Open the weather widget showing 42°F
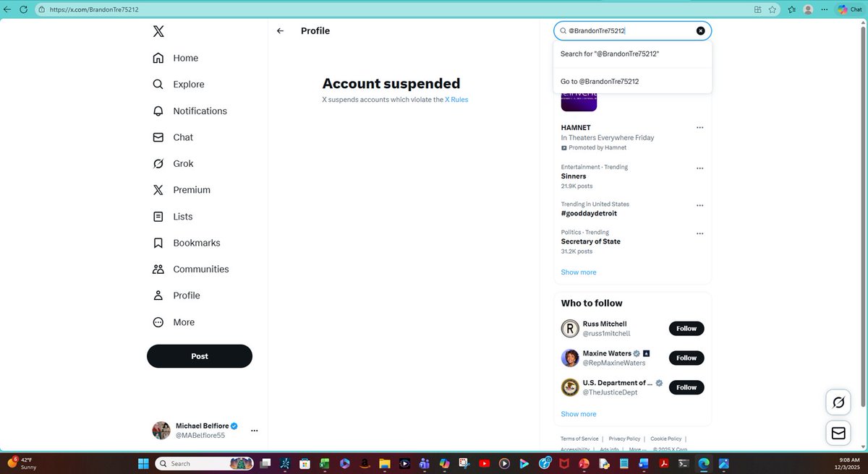The image size is (868, 474). pyautogui.click(x=22, y=463)
